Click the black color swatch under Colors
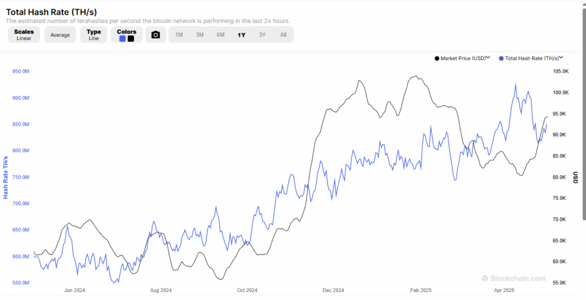586x300 pixels. (x=131, y=39)
